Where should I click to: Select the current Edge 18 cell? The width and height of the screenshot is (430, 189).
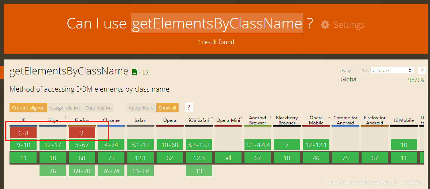[53, 158]
